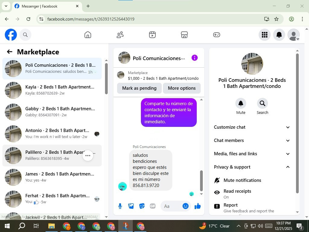Image resolution: width=309 pixels, height=232 pixels.
Task: Open a new browser tab
Action: click(88, 6)
